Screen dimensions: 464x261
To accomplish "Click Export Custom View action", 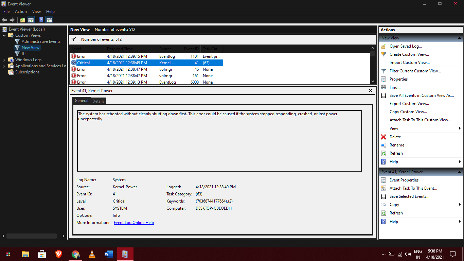I will coord(409,104).
